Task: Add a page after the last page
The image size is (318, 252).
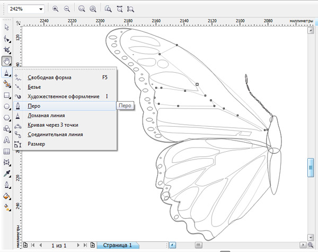Action: coord(93,245)
